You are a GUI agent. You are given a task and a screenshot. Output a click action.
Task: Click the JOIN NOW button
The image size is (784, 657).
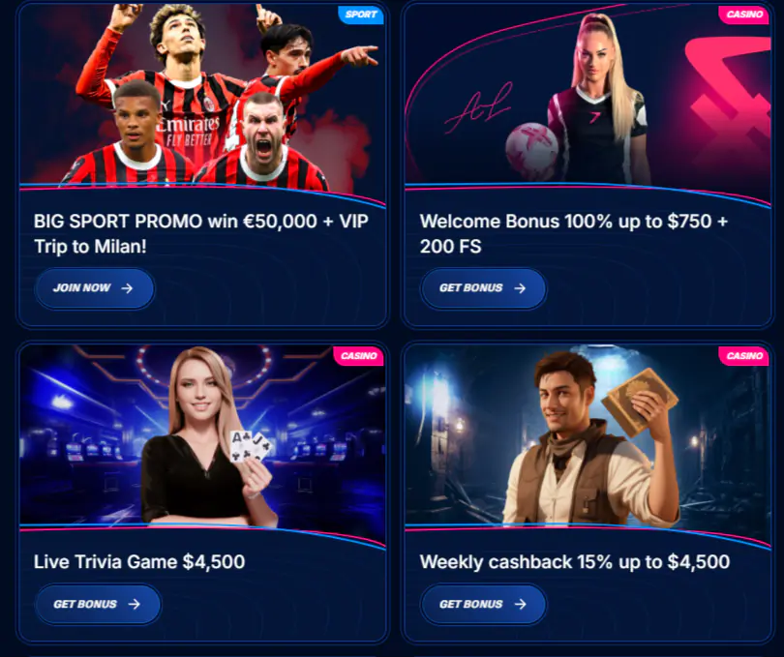(x=94, y=288)
